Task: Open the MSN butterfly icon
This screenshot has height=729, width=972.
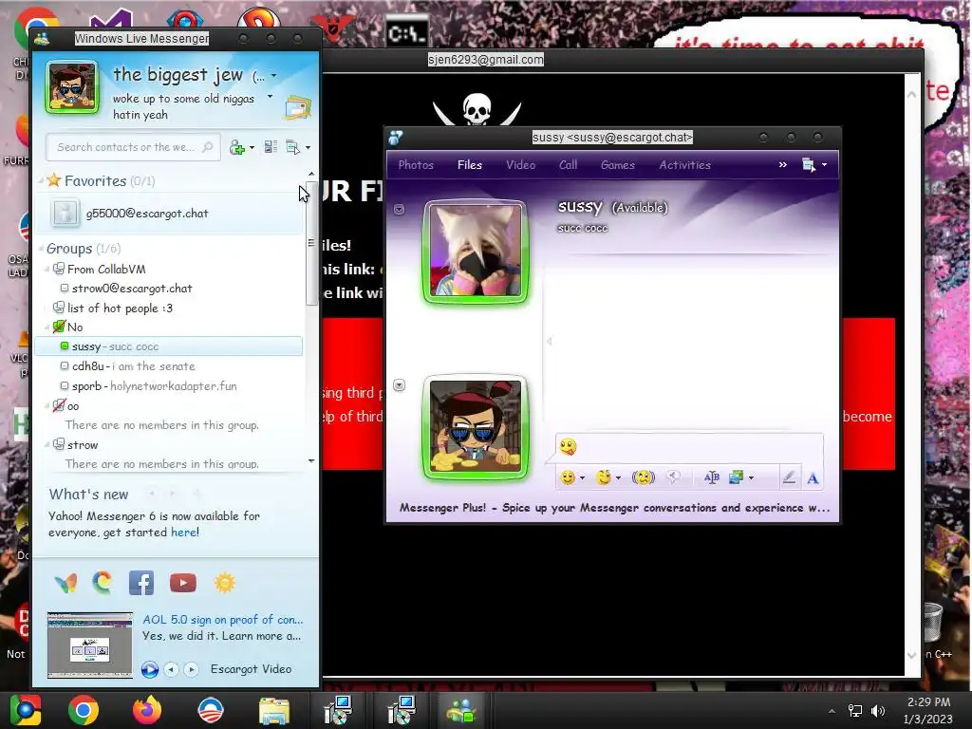Action: [65, 583]
